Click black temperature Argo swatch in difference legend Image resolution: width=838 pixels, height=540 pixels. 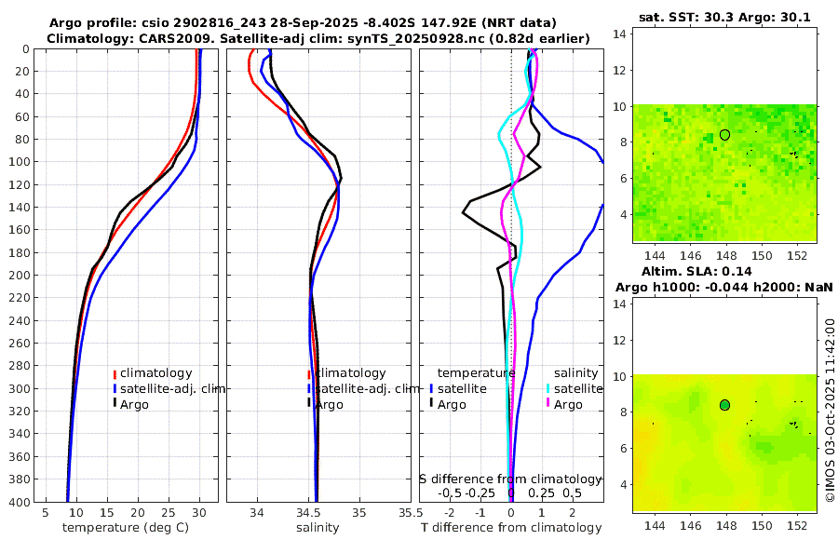click(431, 403)
